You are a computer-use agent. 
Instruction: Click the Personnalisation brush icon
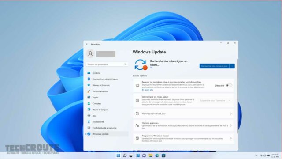click(x=89, y=91)
